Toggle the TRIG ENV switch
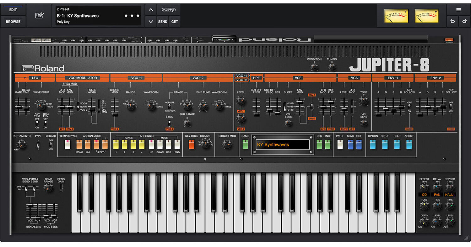Screen dimensions: 471x247 click(46, 123)
